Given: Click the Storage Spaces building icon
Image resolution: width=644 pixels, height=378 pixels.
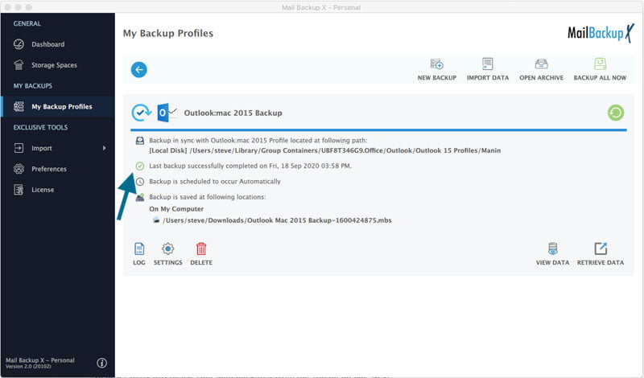Looking at the screenshot, I should tap(19, 65).
